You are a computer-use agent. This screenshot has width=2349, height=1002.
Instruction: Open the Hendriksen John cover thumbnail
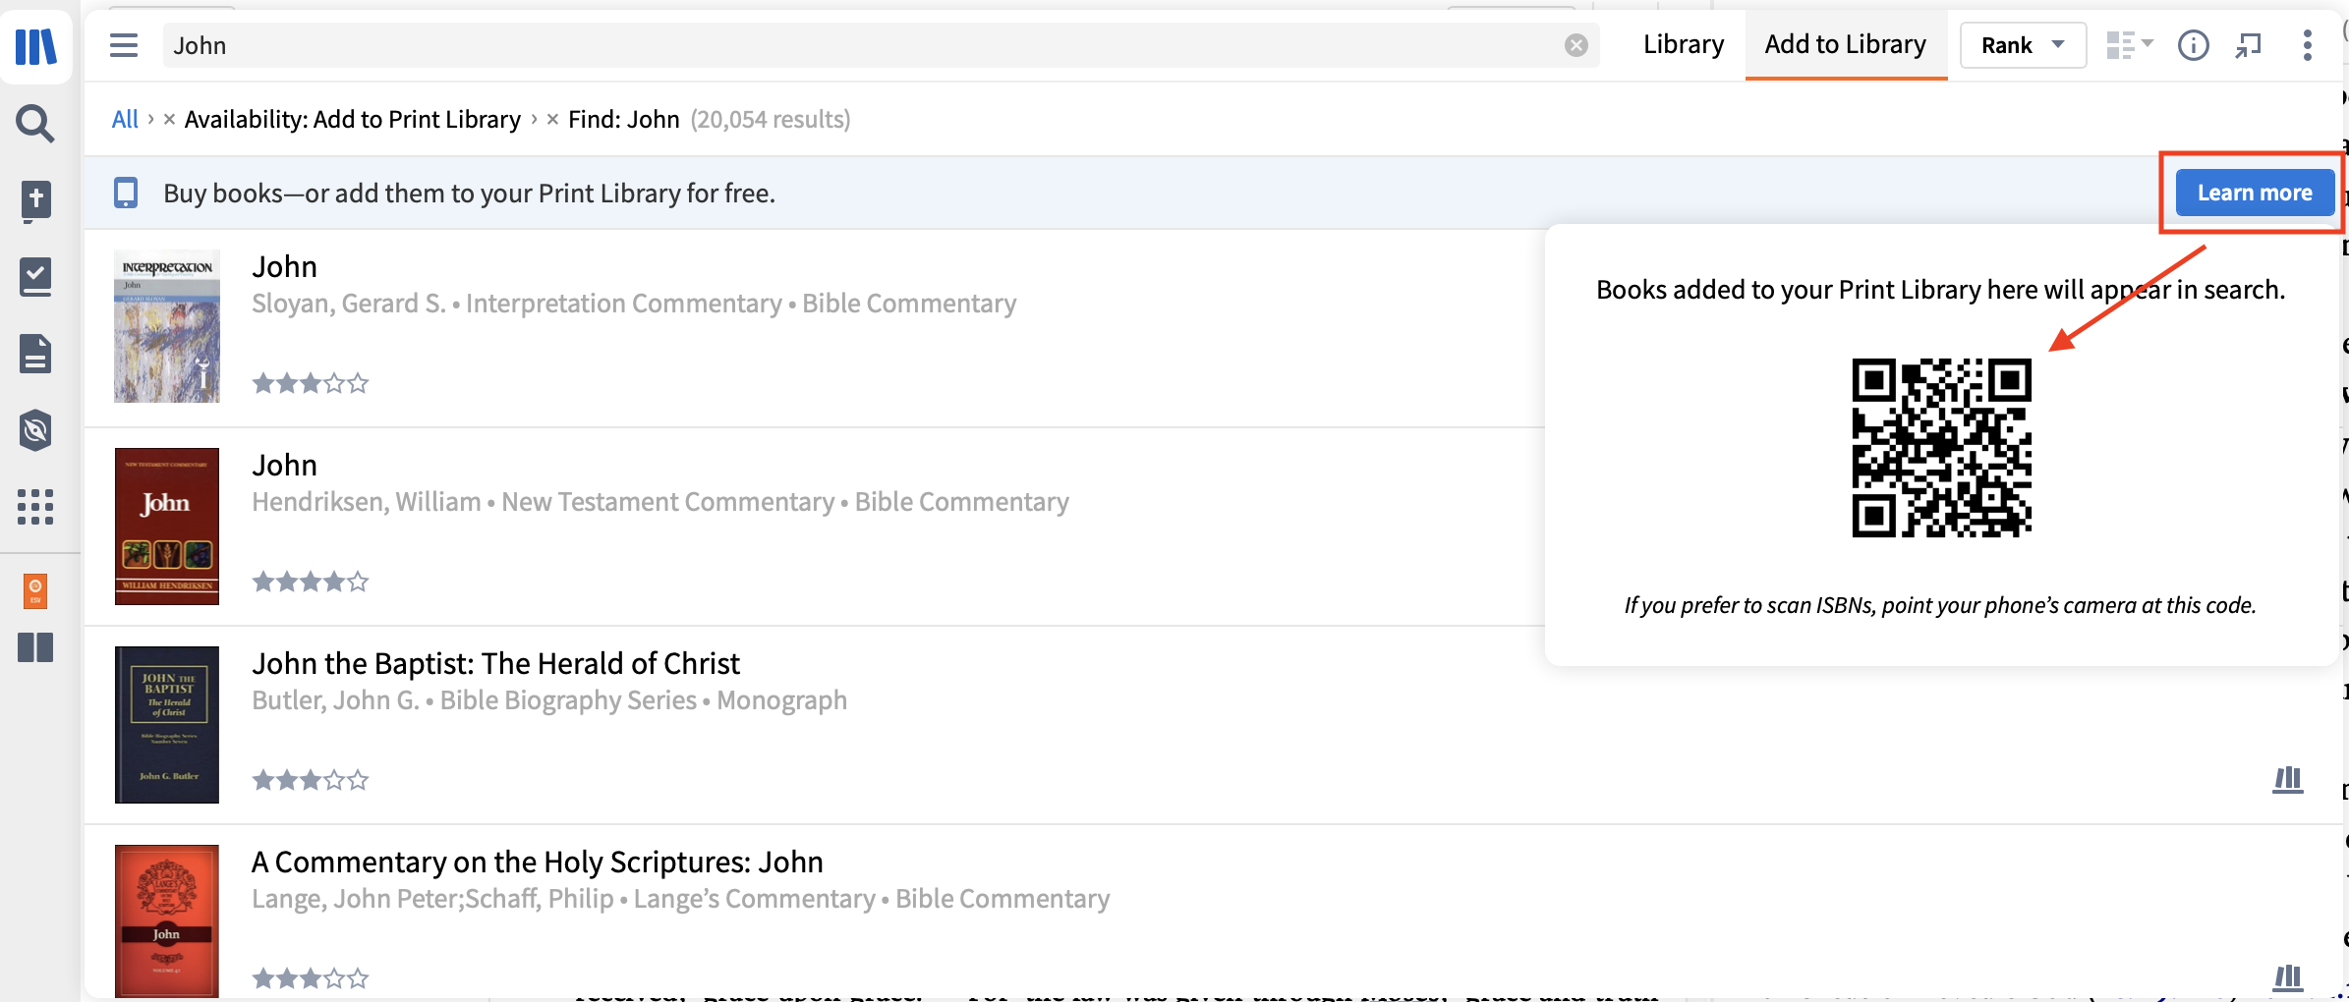(167, 526)
